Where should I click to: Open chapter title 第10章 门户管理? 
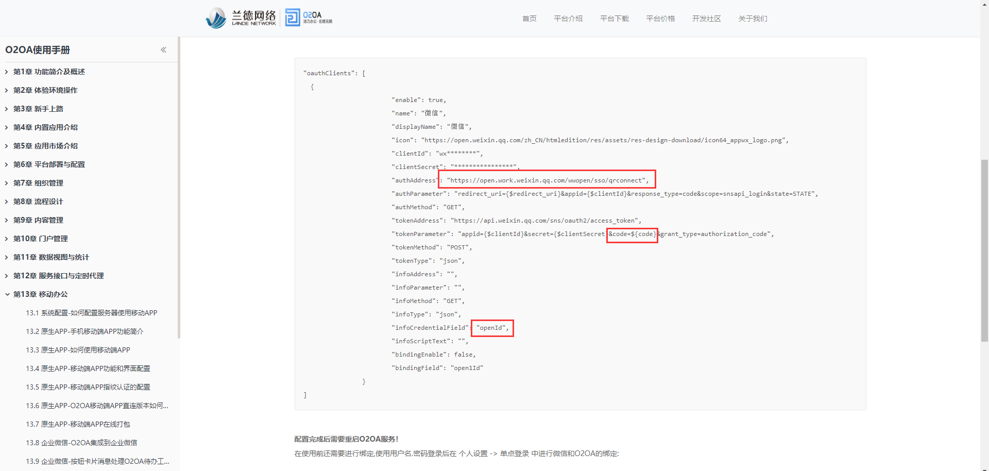click(41, 239)
